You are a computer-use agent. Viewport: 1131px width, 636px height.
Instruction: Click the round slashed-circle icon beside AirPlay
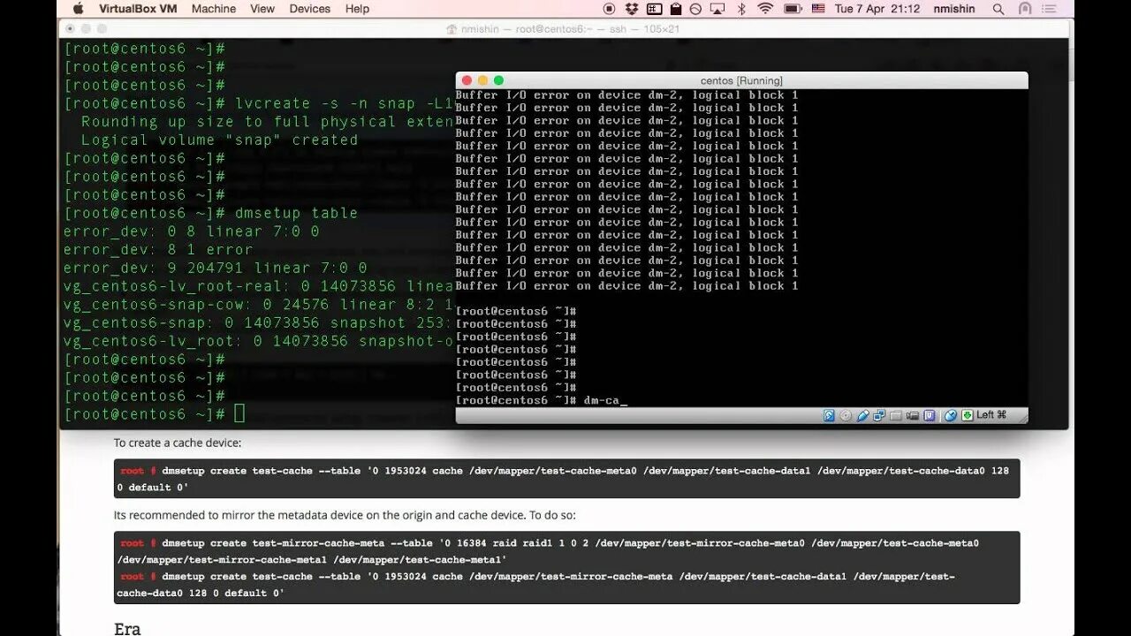695,9
